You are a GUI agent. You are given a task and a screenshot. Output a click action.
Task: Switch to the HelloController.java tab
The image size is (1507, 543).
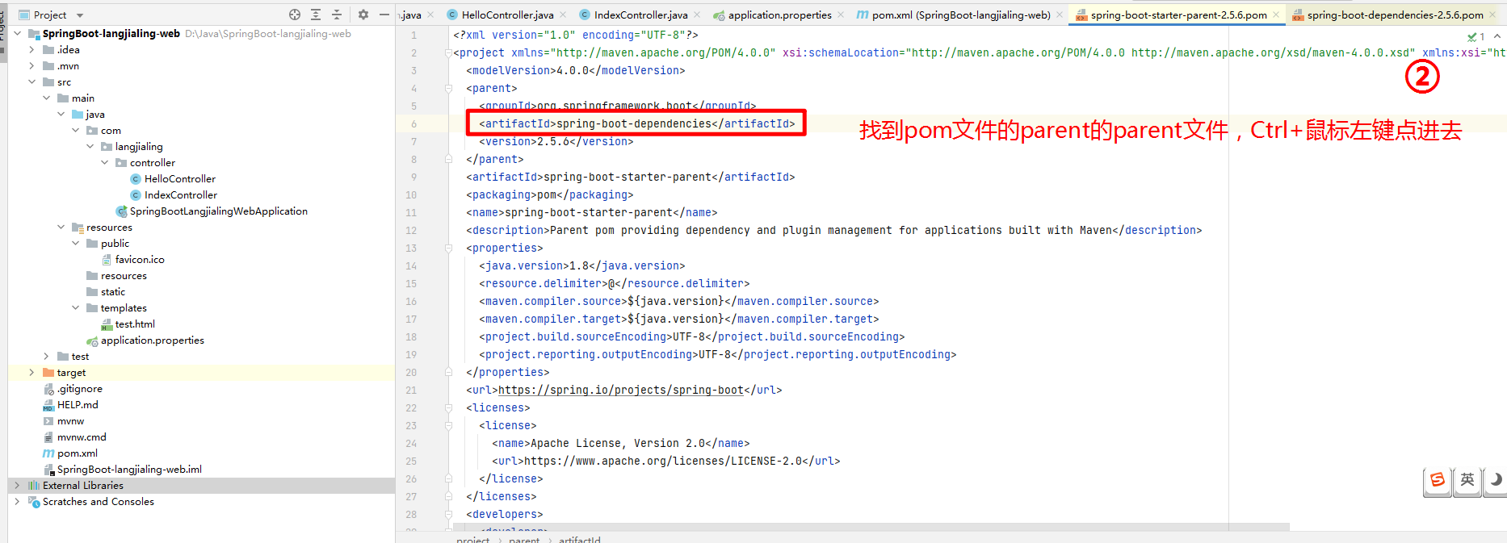click(x=507, y=15)
